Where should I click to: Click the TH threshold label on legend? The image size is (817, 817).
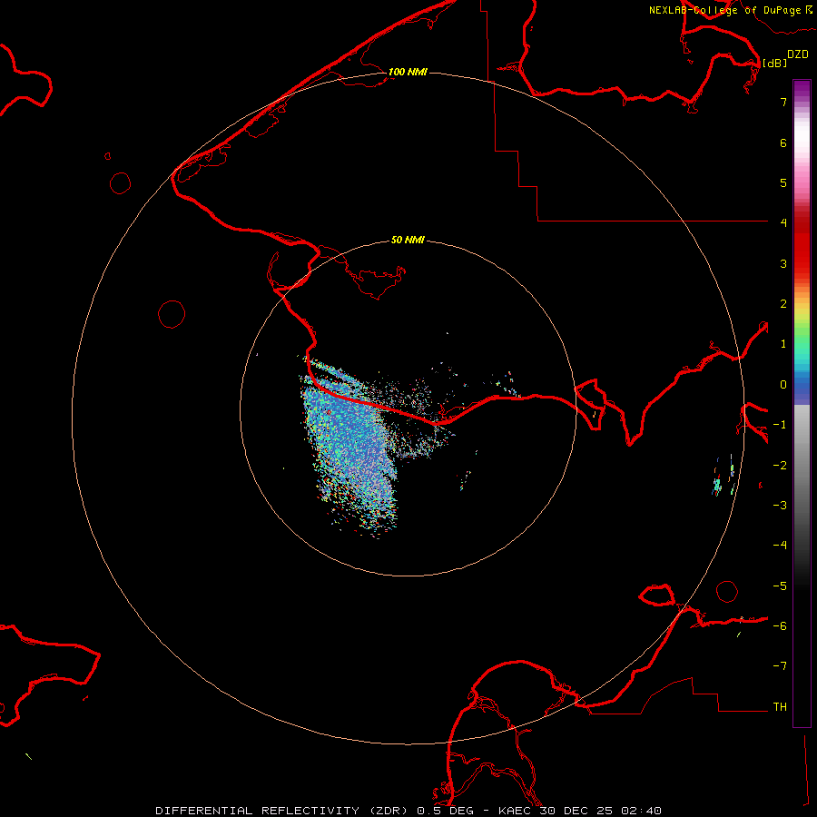[x=780, y=706]
